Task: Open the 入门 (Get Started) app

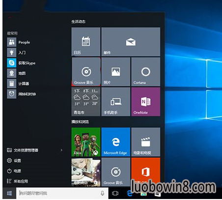Action: [x=16, y=53]
